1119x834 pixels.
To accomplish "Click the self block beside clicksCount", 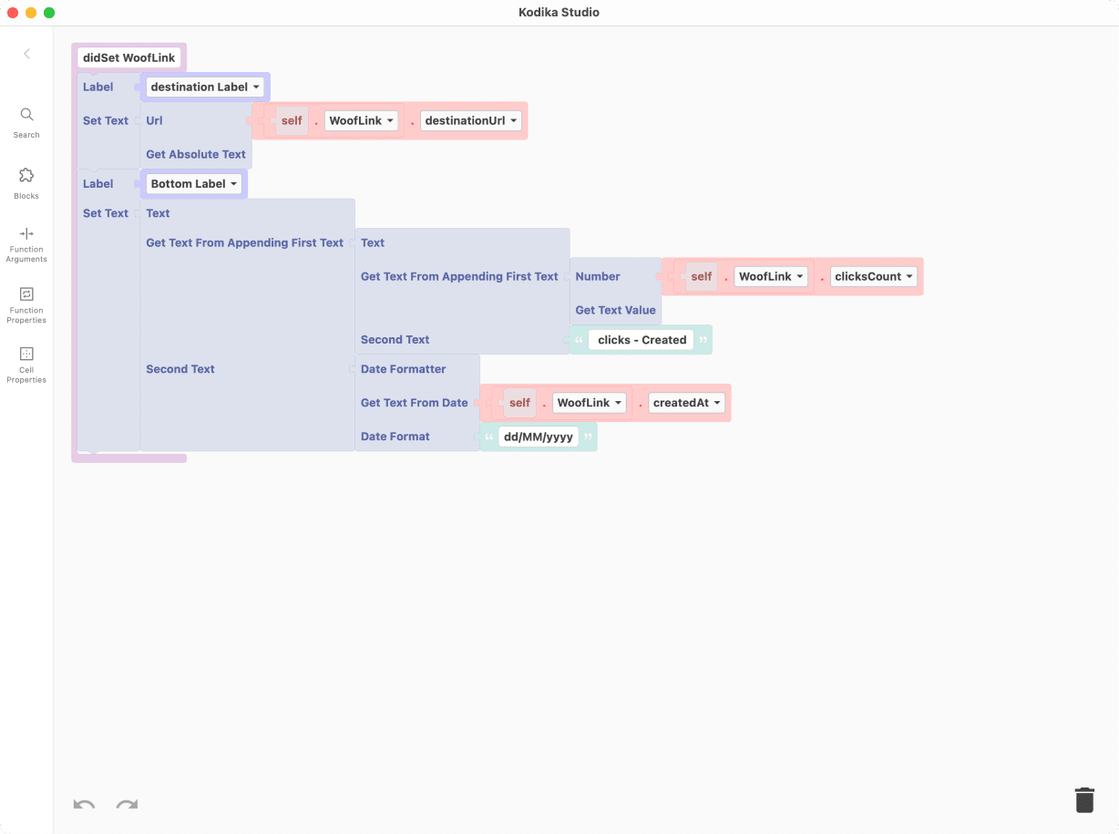I will [x=701, y=277].
